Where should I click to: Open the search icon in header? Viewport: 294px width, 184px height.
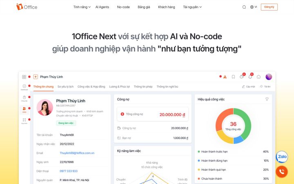pos(244,7)
